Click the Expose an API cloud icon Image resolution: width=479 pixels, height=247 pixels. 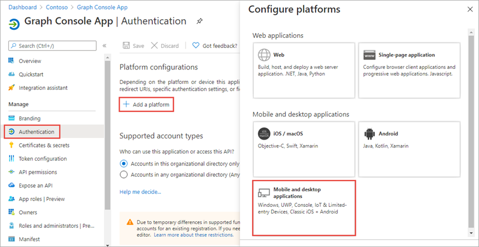click(x=11, y=185)
